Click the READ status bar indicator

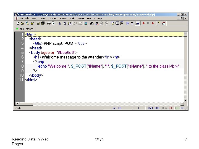165,108
